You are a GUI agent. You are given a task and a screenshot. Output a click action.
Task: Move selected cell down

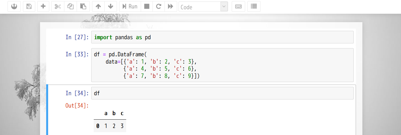(x=111, y=6)
